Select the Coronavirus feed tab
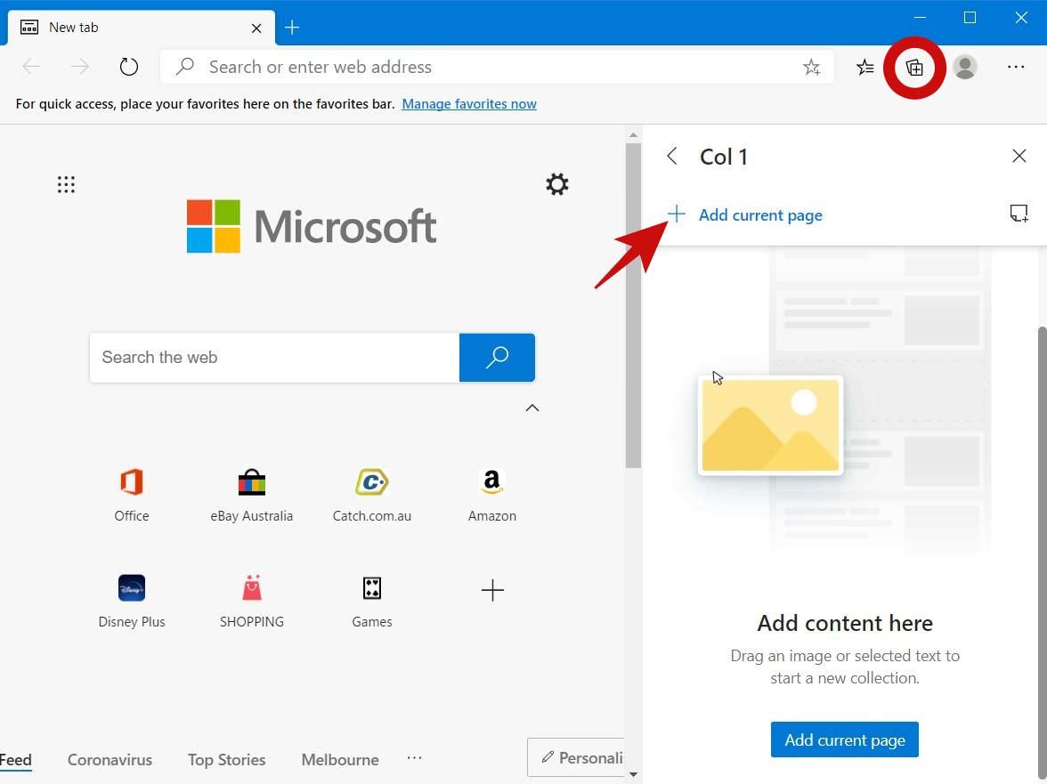 [110, 760]
